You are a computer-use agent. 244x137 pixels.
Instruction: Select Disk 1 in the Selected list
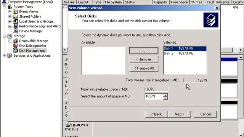[185, 48]
